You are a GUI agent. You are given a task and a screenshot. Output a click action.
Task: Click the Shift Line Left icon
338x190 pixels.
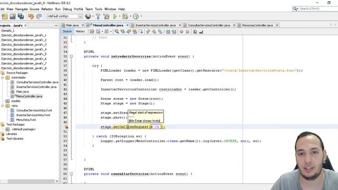click(168, 32)
